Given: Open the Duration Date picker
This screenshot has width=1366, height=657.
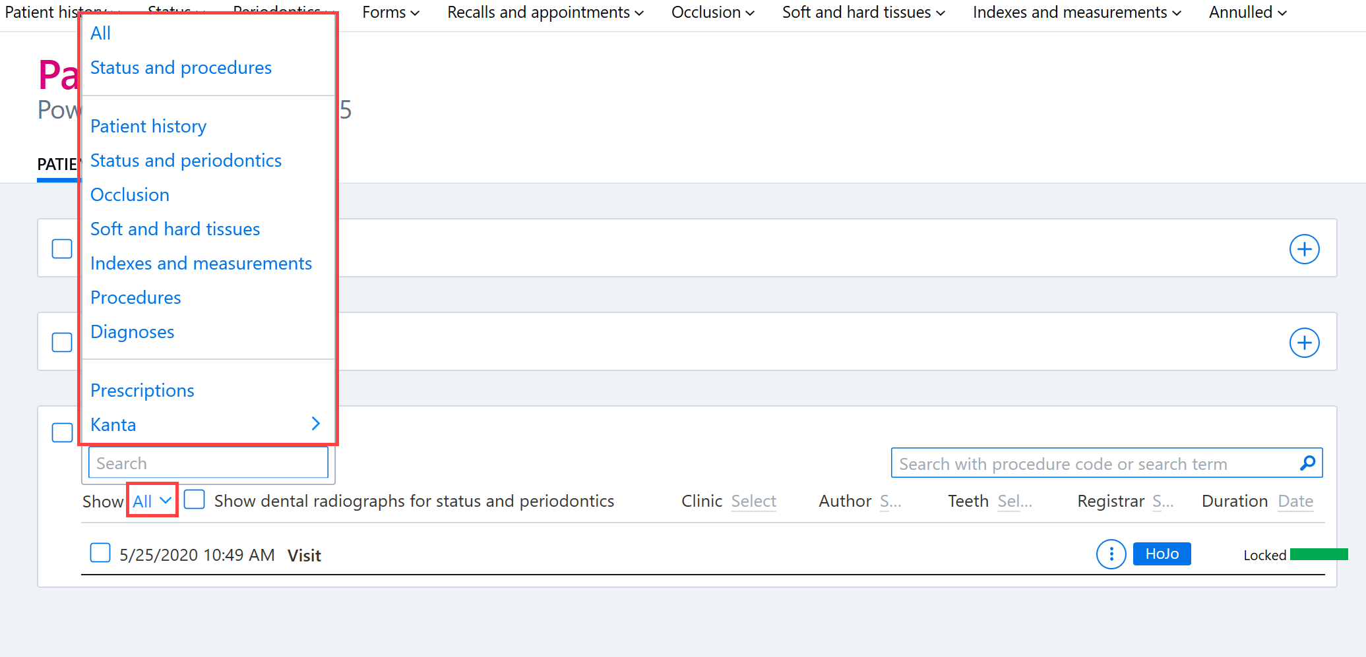Looking at the screenshot, I should click(1295, 501).
